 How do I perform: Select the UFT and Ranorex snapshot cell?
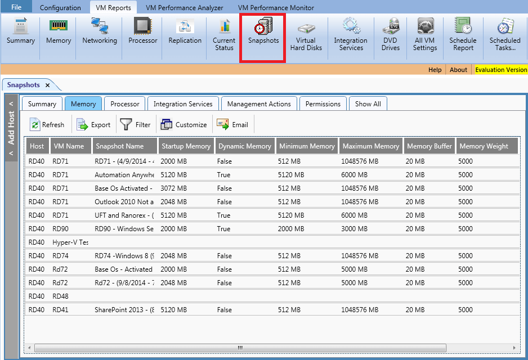pyautogui.click(x=124, y=215)
